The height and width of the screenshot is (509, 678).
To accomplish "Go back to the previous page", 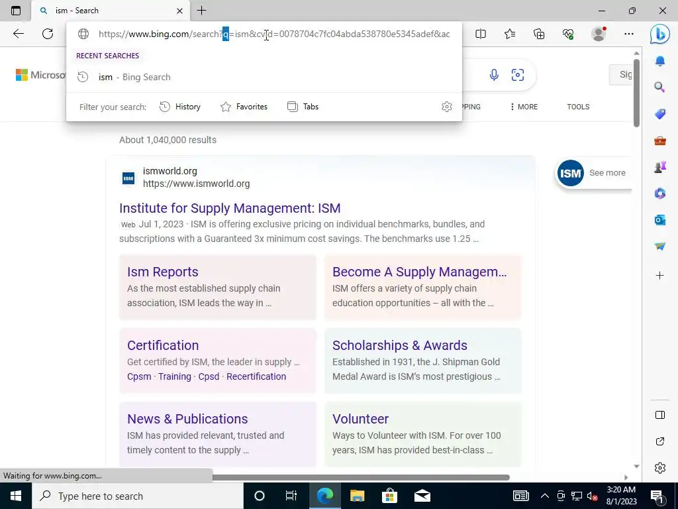I will 18,34.
